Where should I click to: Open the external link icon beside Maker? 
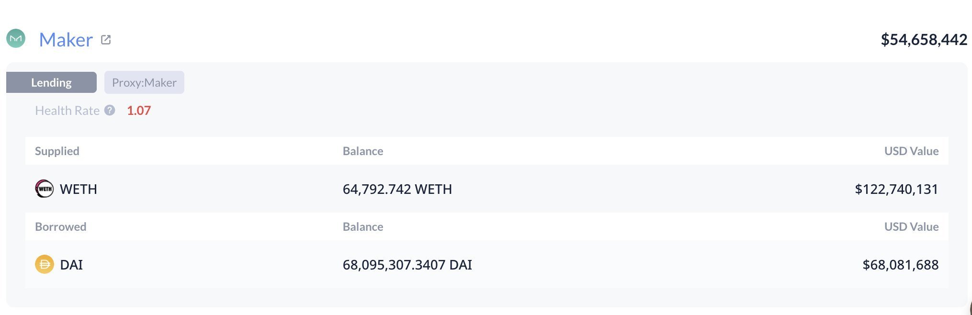(106, 40)
